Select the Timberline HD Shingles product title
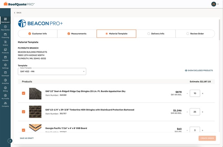 90,110
